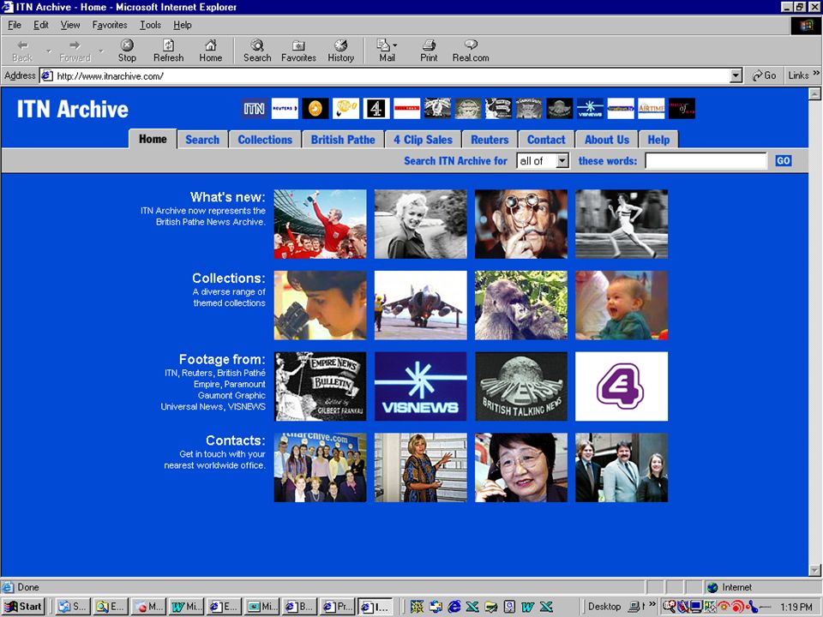823x617 pixels.
Task: Click the Real.com toolbar icon
Action: point(471,51)
